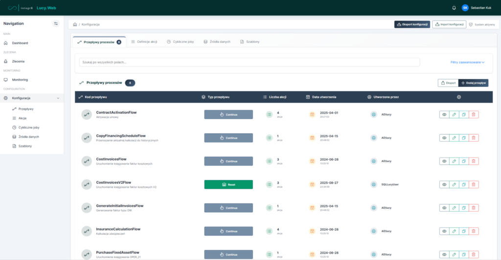
Task: Open the Cykliczne joby tab
Action: tap(180, 42)
